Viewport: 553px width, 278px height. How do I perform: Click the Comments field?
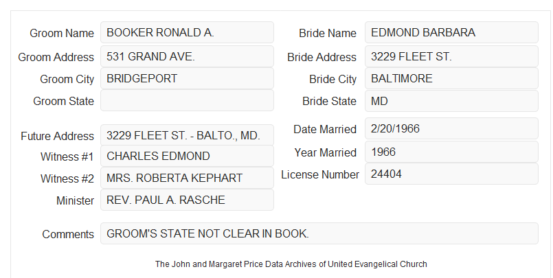point(319,233)
